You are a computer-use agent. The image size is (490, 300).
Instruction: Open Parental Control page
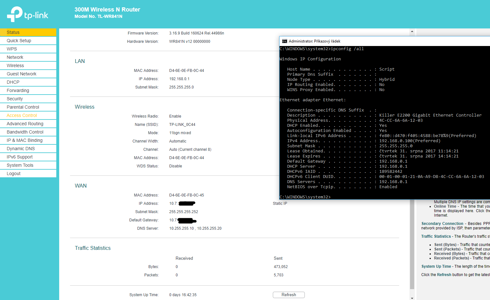[x=23, y=107]
